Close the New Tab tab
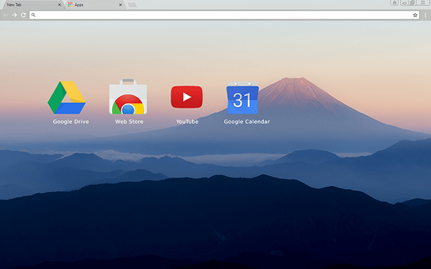431x269 pixels. pyautogui.click(x=60, y=5)
